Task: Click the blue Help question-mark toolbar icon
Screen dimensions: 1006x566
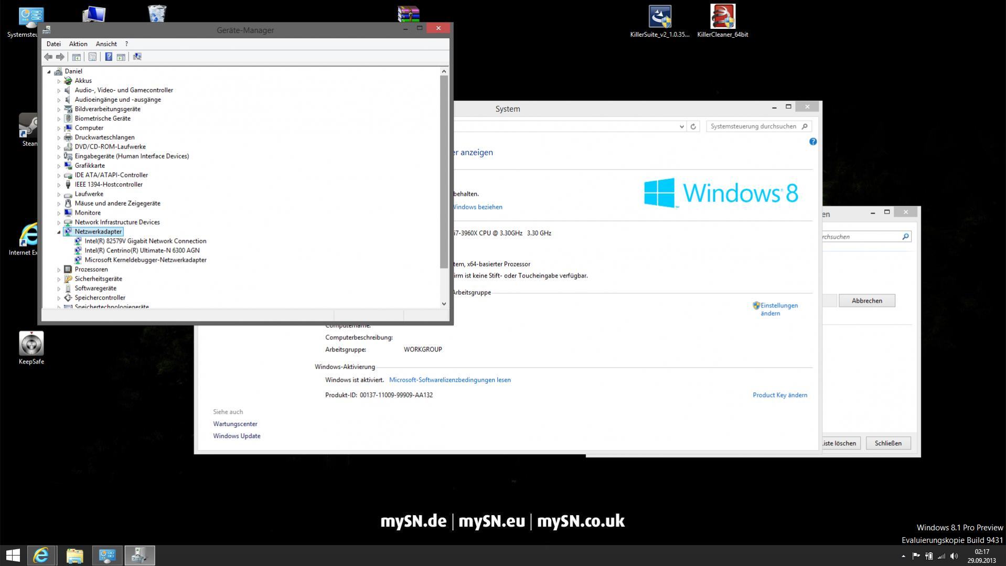Action: pos(109,57)
